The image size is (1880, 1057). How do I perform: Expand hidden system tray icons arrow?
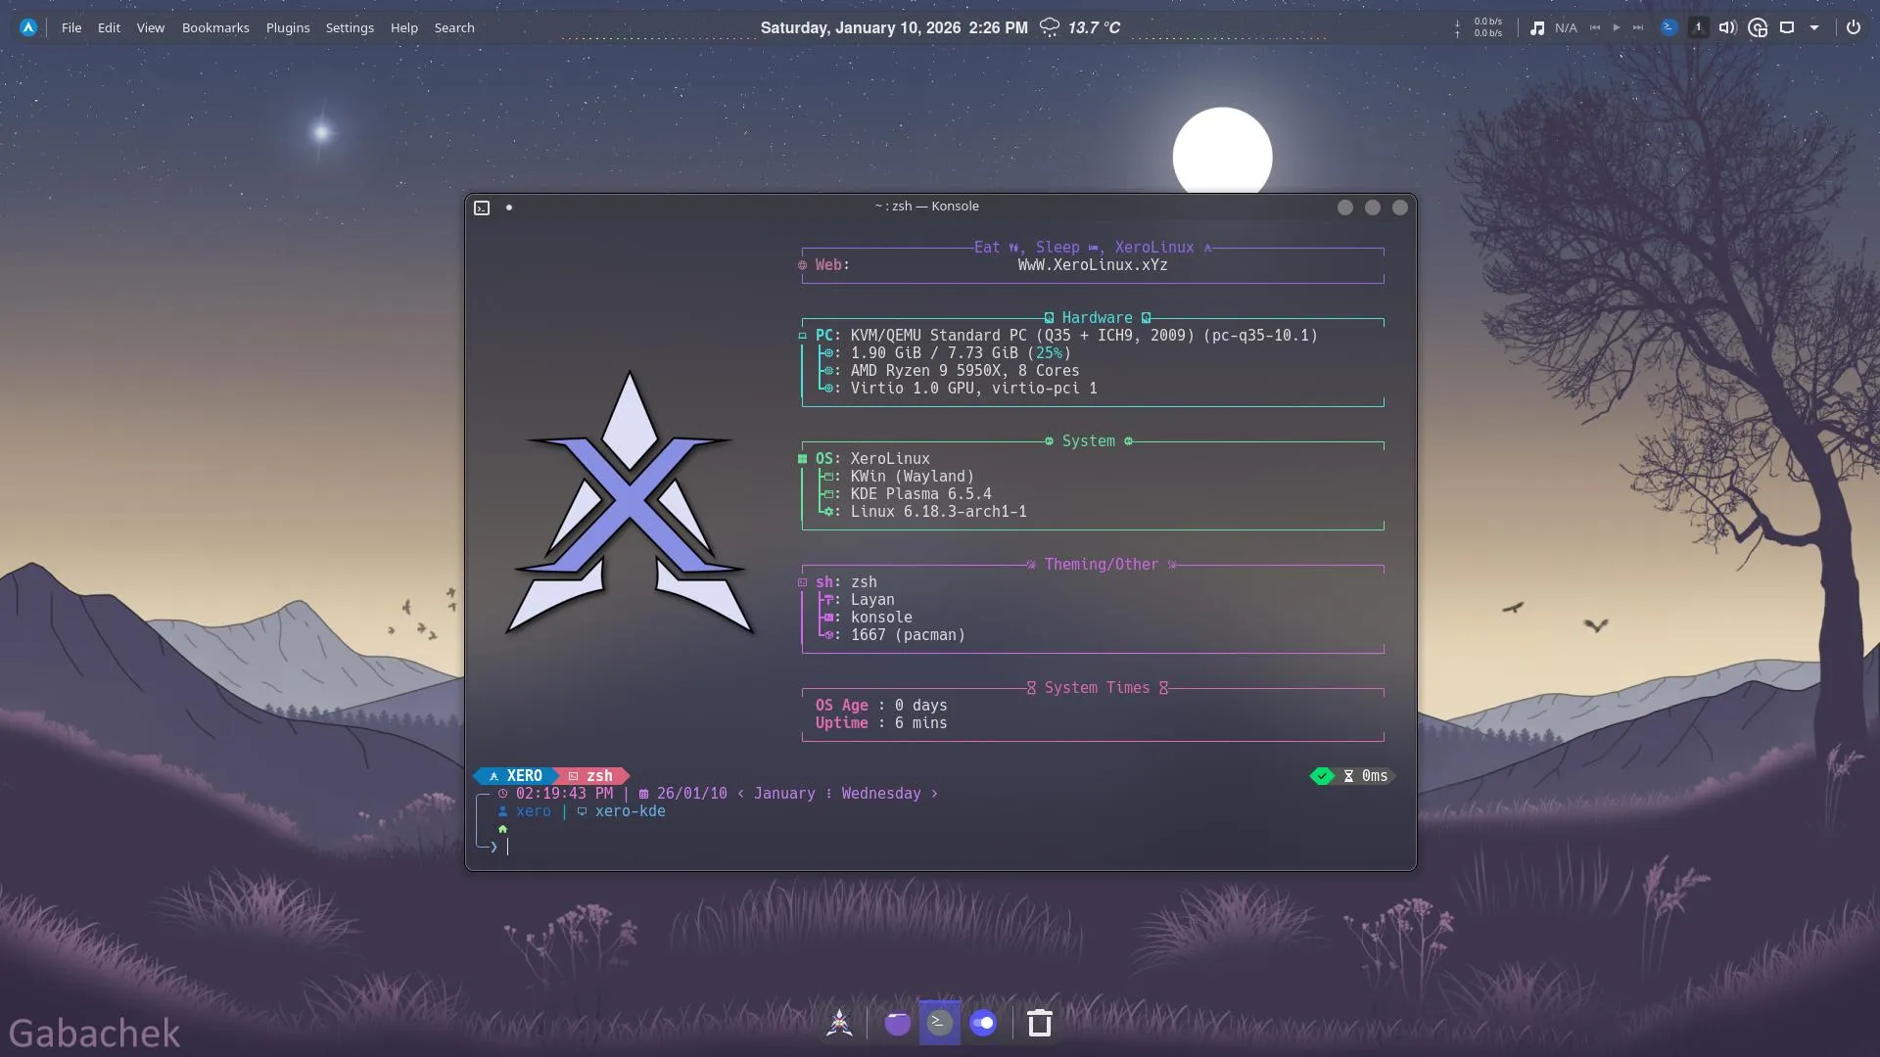pos(1814,27)
